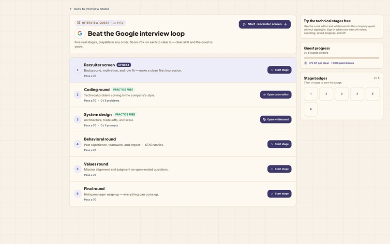390x244 pixels.
Task: Click the Interview Quest badge icon
Action: (x=78, y=23)
